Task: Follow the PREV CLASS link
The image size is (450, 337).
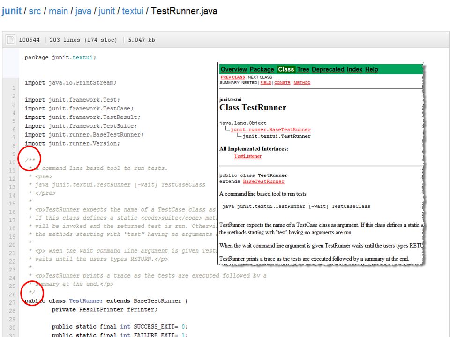Action: click(x=233, y=77)
